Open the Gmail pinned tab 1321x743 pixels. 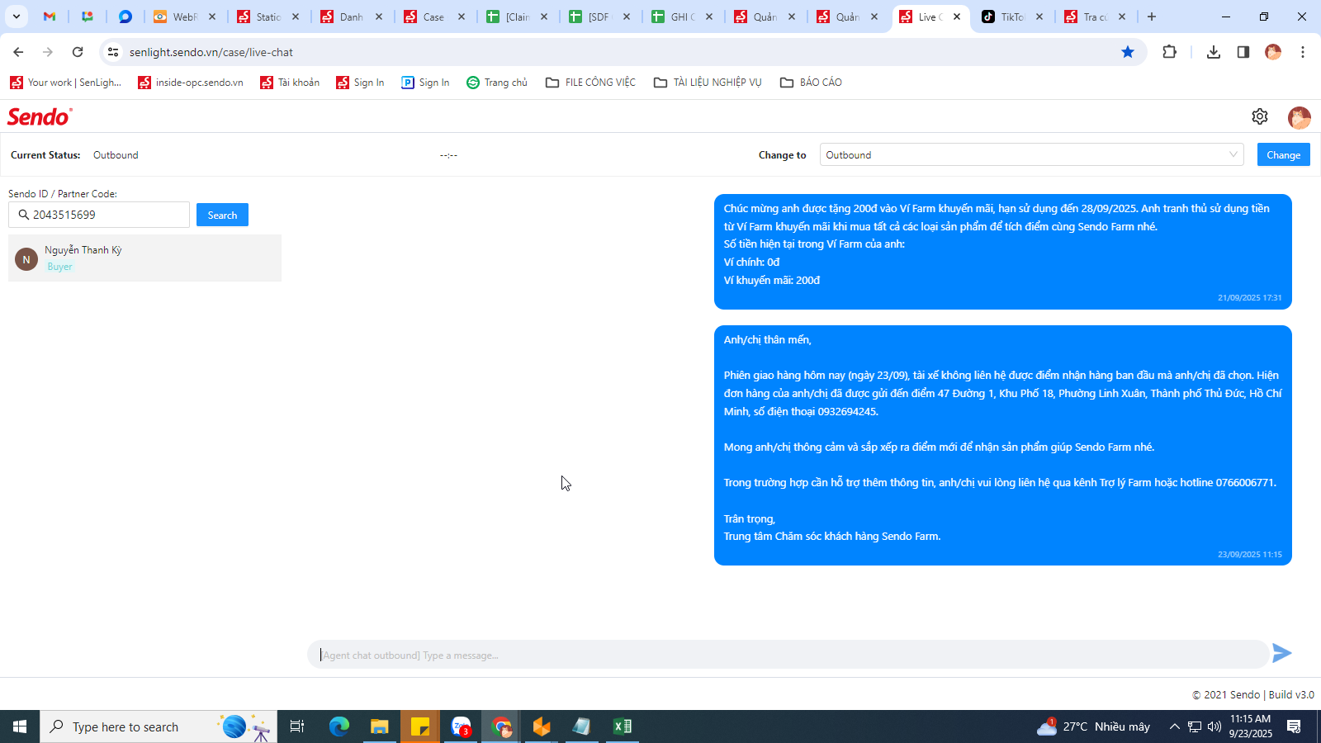(50, 17)
